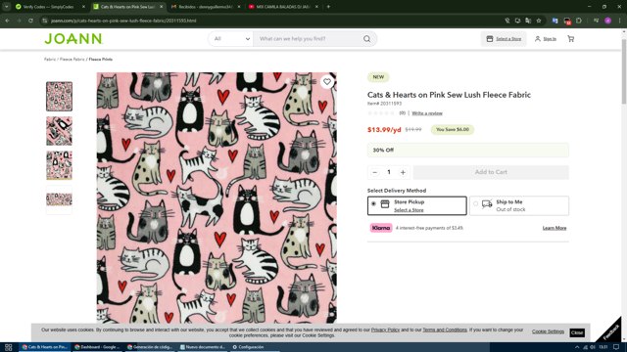The image size is (627, 352).
Task: Click Klarna Learn More link
Action: (x=555, y=228)
